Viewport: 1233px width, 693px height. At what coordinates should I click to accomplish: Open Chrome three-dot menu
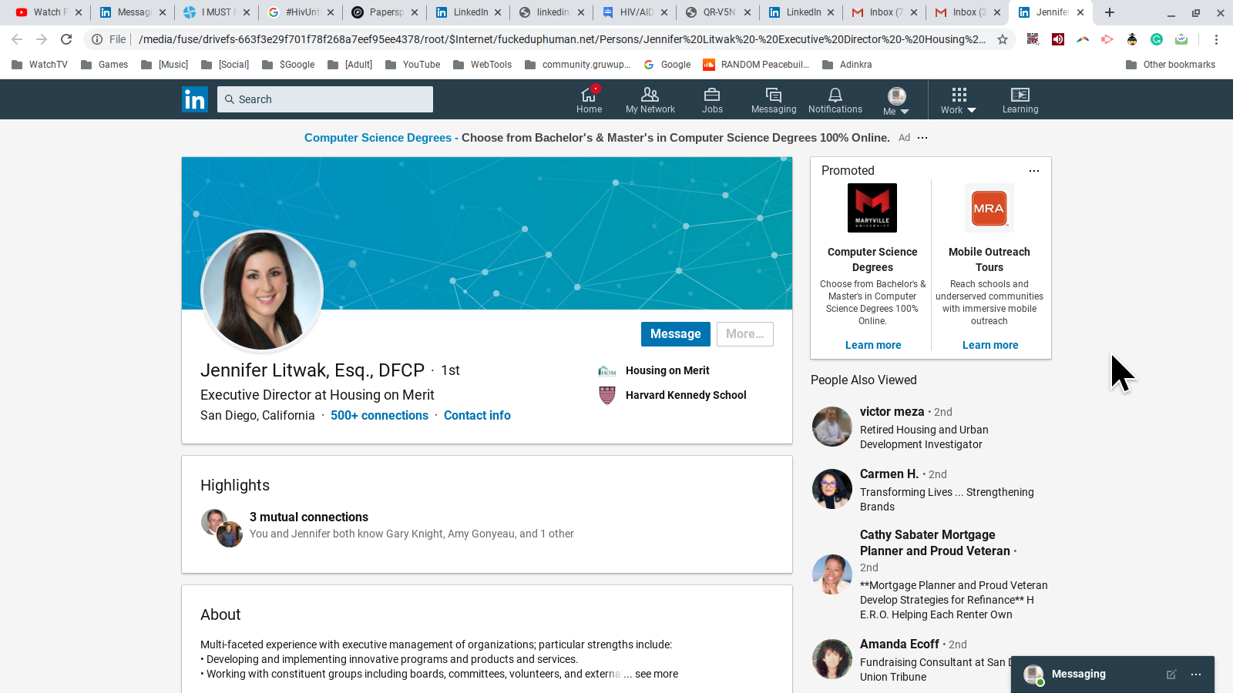point(1216,39)
